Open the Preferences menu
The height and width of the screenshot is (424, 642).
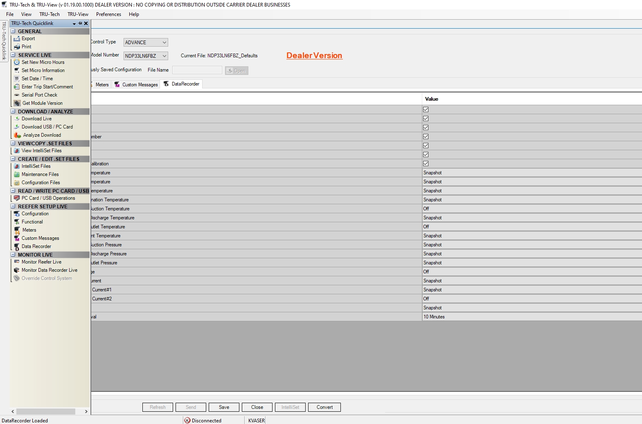(108, 14)
